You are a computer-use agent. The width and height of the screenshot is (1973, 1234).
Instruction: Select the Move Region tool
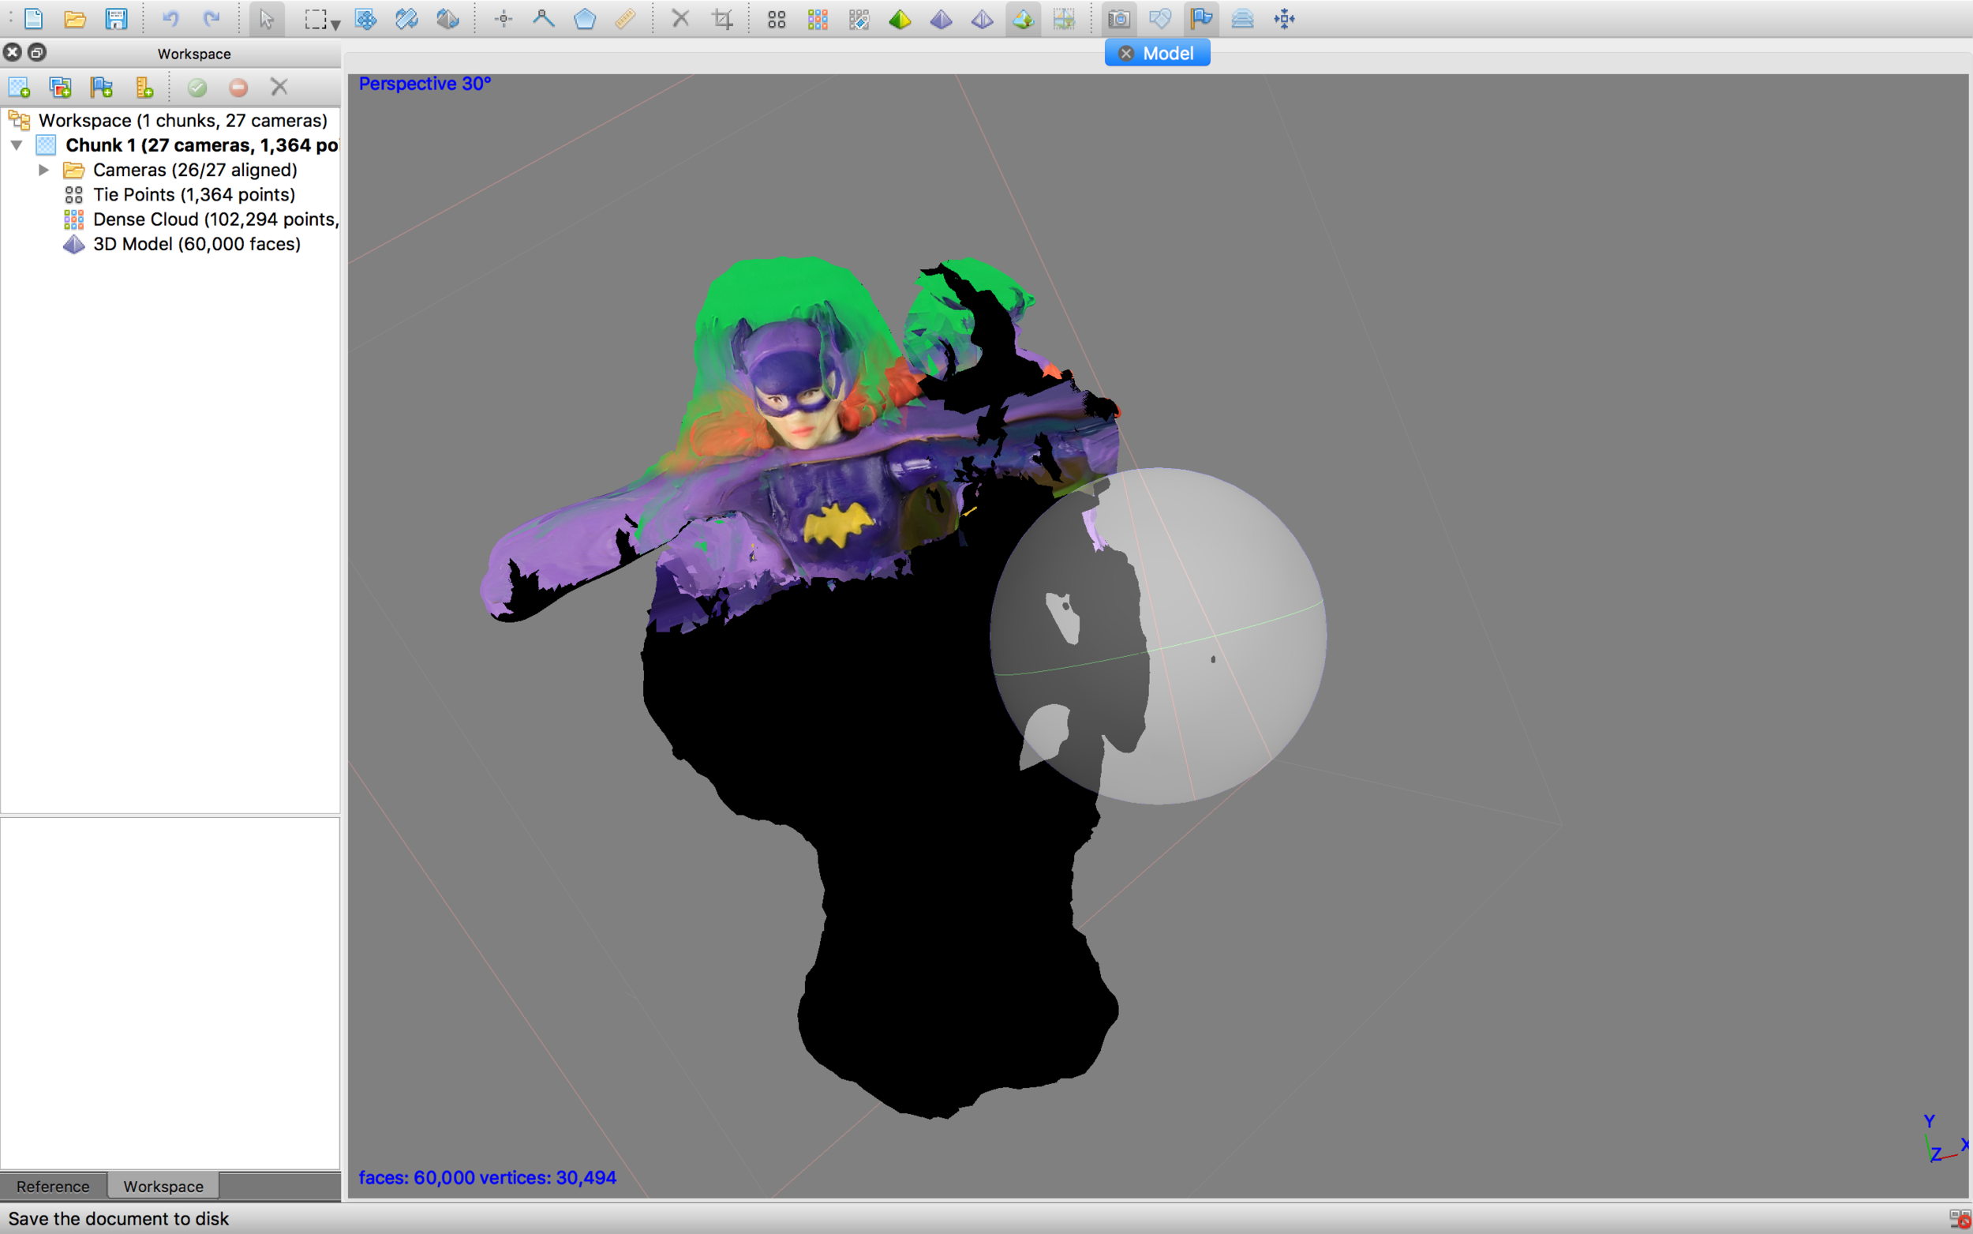(365, 19)
